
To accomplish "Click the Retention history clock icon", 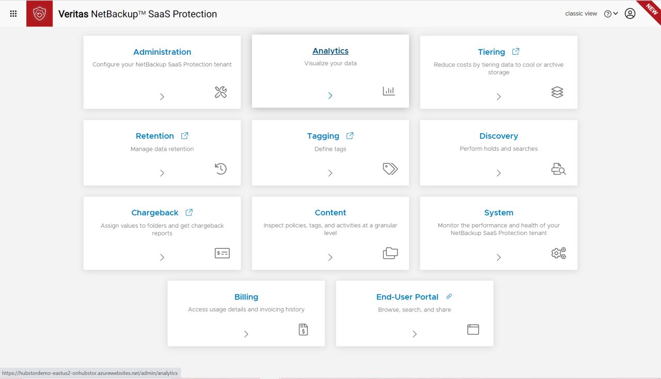I will pyautogui.click(x=221, y=169).
